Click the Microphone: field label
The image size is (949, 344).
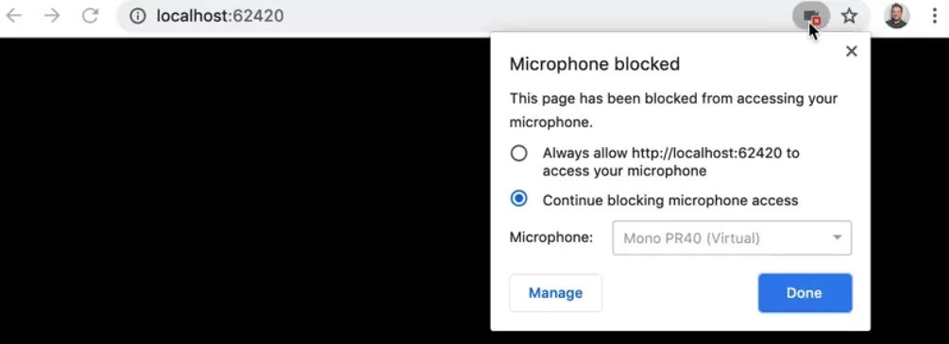point(551,238)
